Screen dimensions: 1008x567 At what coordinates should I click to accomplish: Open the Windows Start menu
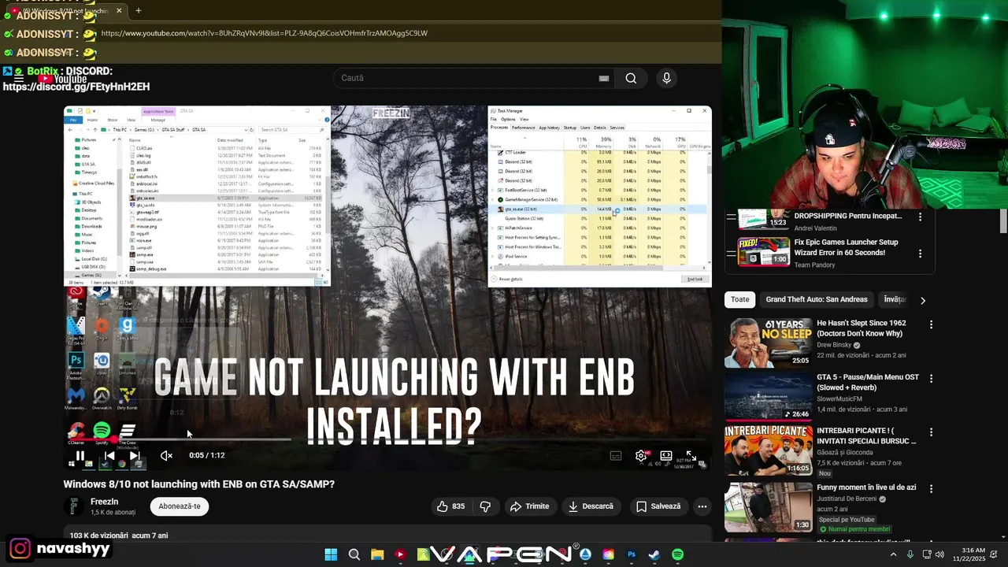(x=331, y=554)
